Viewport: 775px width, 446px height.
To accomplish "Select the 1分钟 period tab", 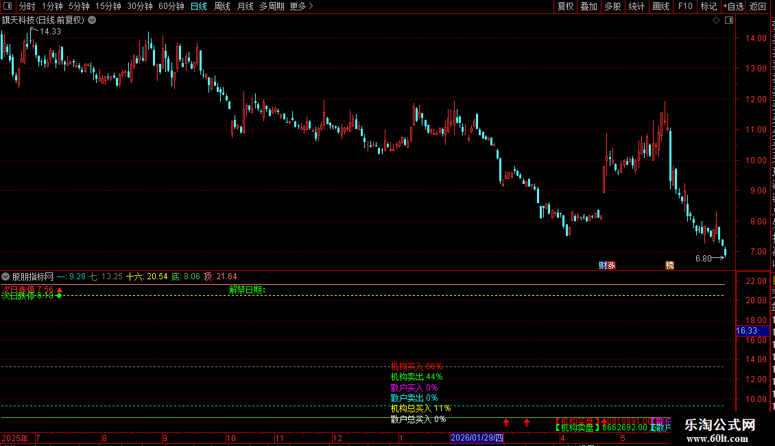I will tap(52, 6).
